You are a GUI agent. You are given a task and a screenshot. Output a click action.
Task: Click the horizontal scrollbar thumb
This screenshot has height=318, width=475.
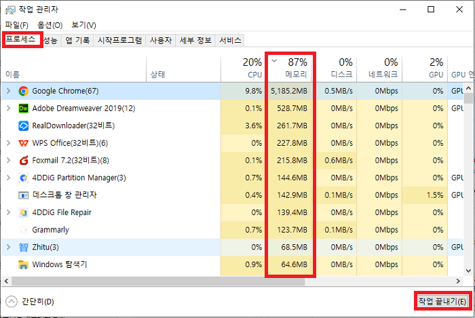coord(158,281)
